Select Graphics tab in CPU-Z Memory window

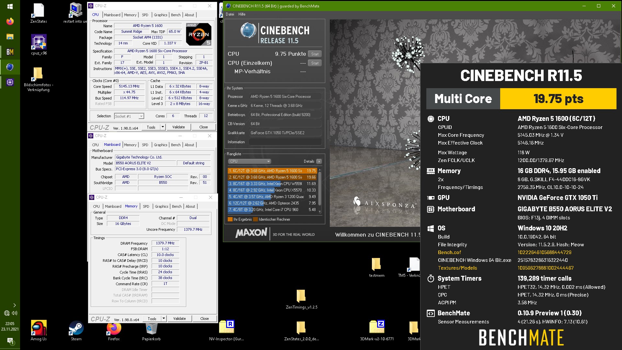click(x=162, y=206)
